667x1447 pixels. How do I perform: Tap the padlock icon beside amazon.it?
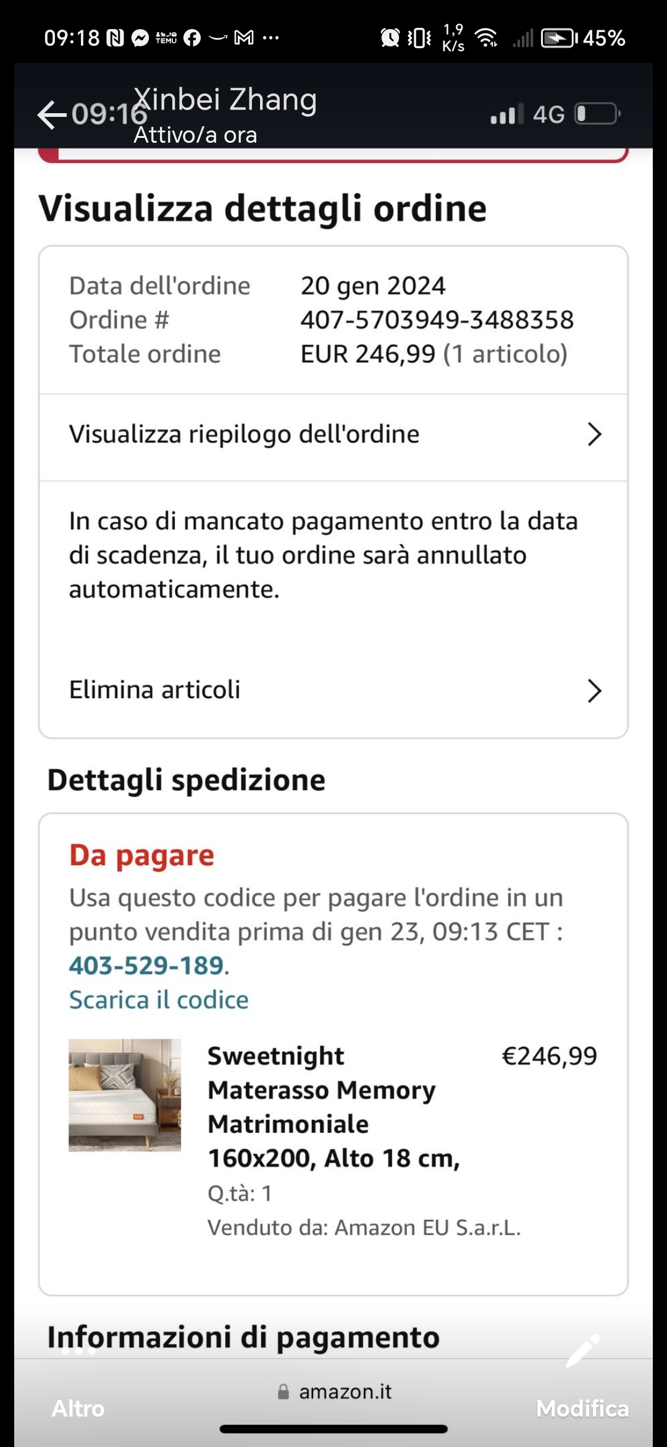click(x=283, y=1392)
